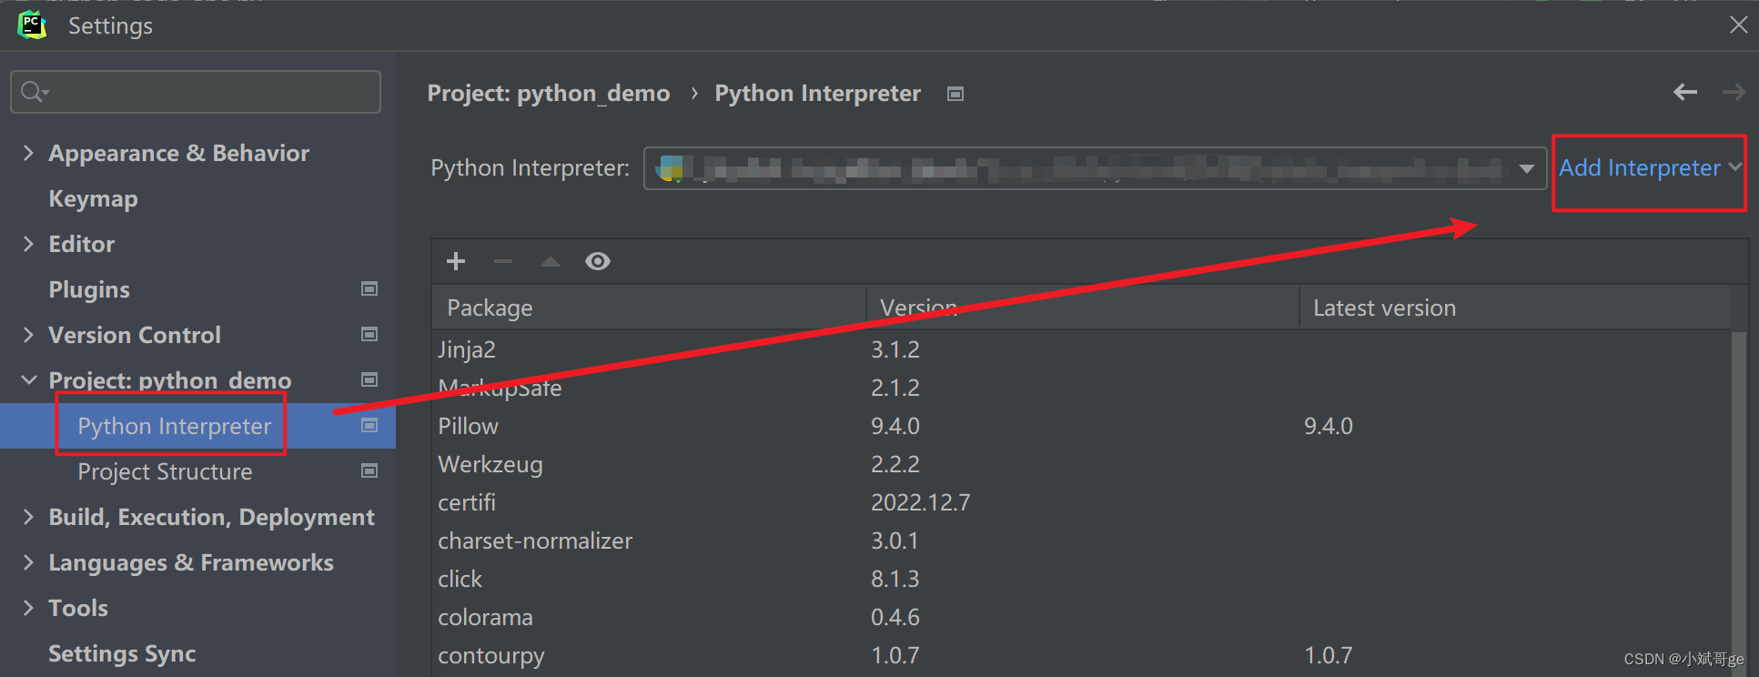Viewport: 1759px width, 677px height.
Task: Click the project-level icon on the Python Interpreter row
Action: 369,425
